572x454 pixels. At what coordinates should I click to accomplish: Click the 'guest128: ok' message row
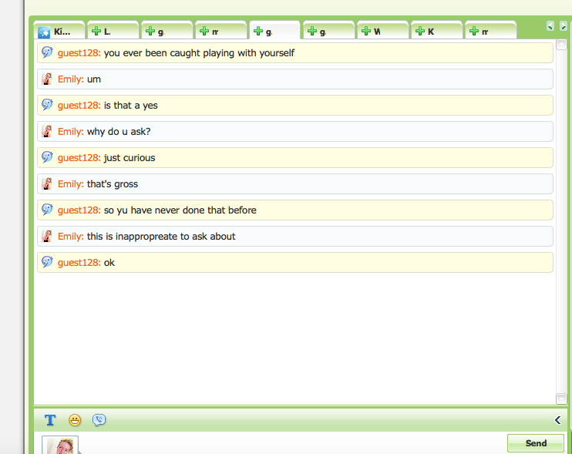point(295,263)
